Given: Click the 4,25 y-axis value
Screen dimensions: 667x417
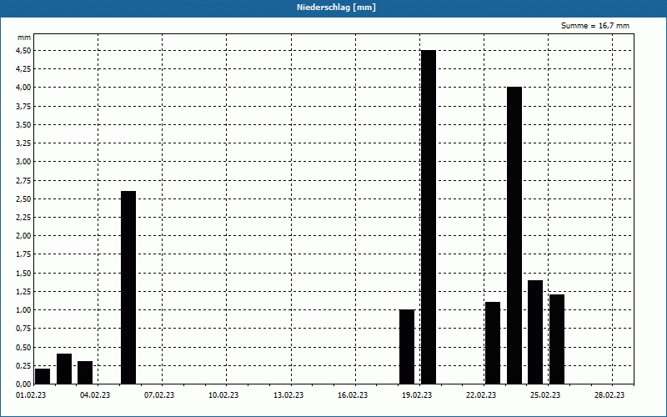Looking at the screenshot, I should (x=23, y=69).
